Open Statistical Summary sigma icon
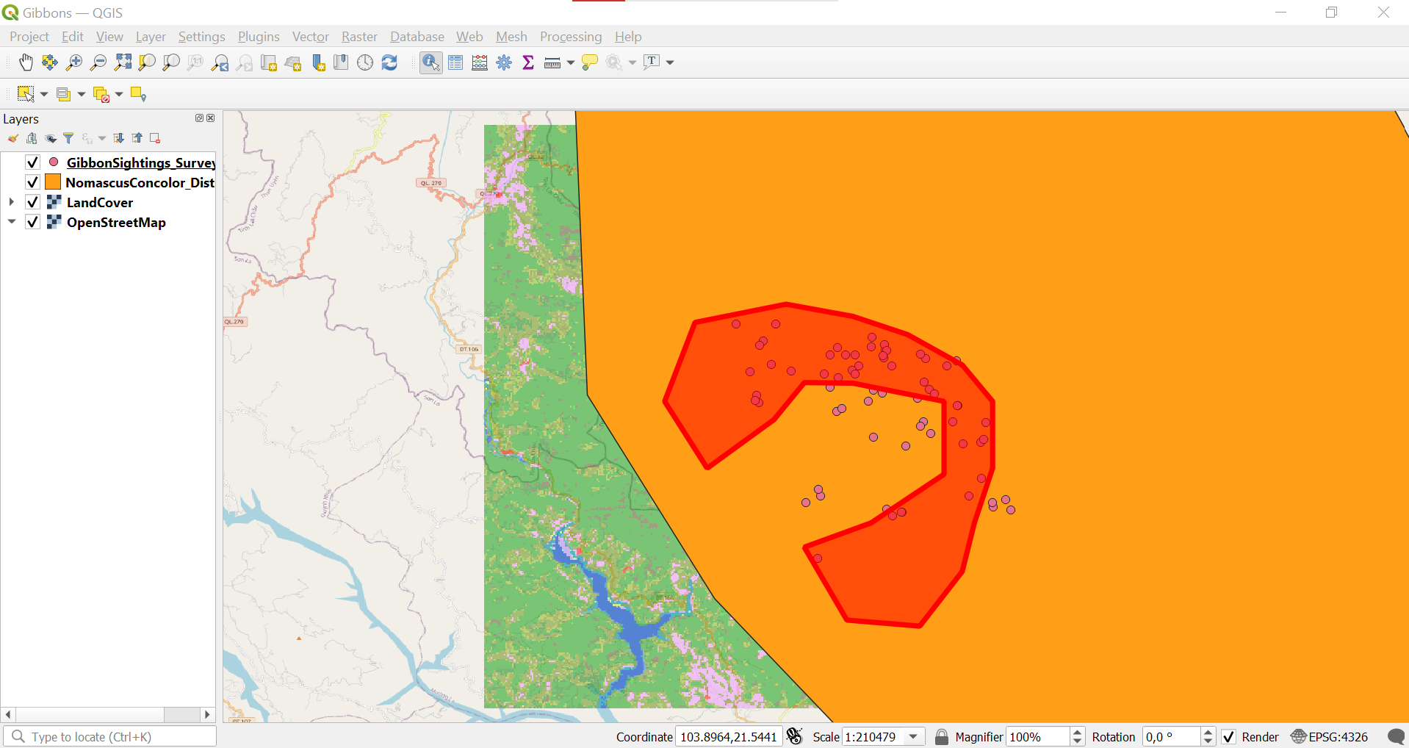Image resolution: width=1409 pixels, height=748 pixels. pos(528,62)
